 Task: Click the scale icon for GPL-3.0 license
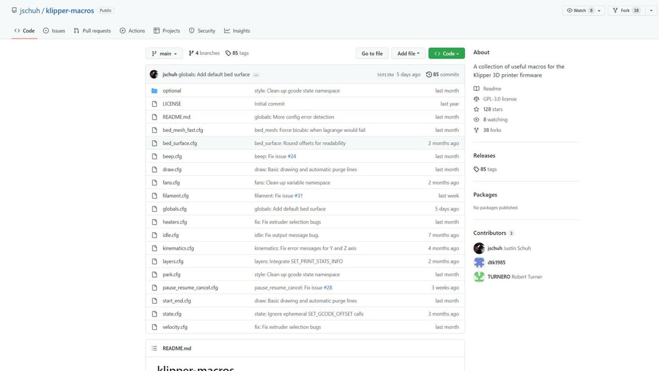pyautogui.click(x=476, y=99)
